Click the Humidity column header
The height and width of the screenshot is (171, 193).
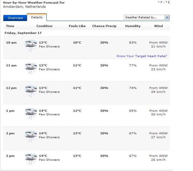point(133,26)
